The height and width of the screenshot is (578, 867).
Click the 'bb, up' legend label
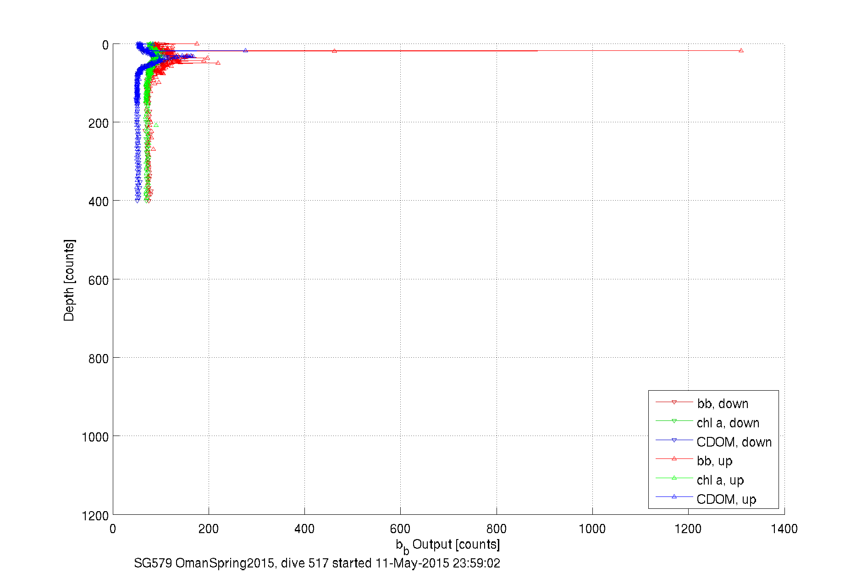(715, 461)
